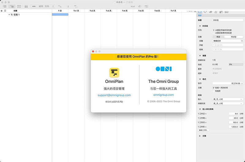
Task: Click the 编辑工作周... button
Action: pyautogui.click(x=203, y=130)
